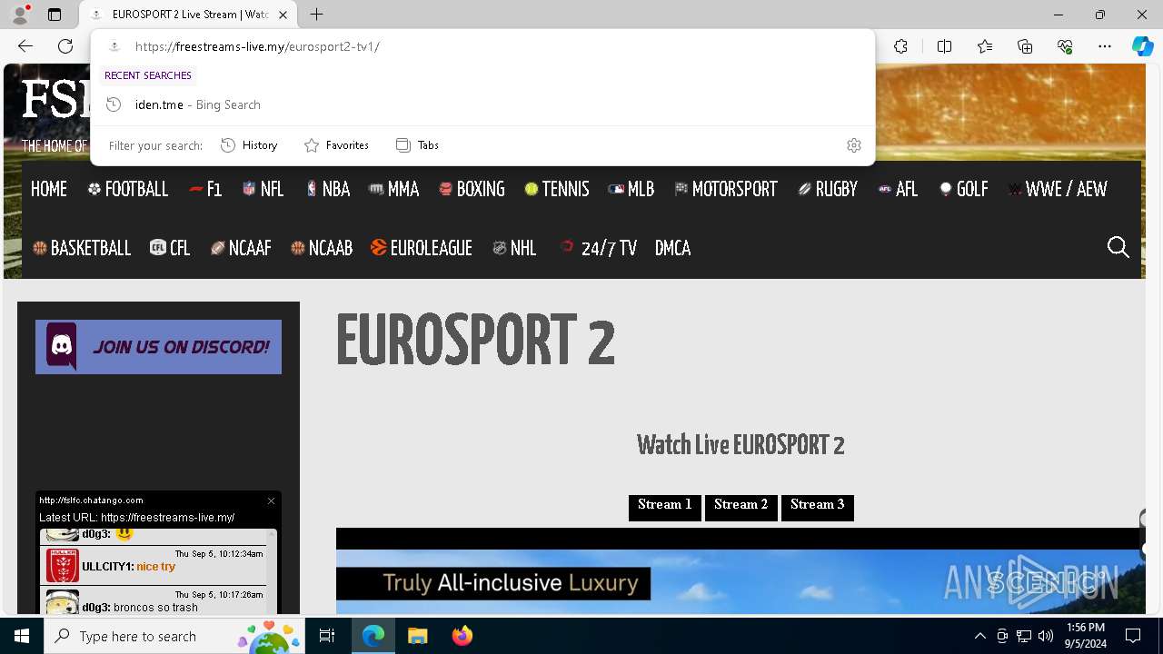Viewport: 1163px width, 654px height.
Task: Open search suggestion settings gear
Action: pyautogui.click(x=853, y=145)
